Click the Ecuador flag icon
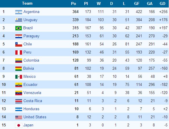This screenshot has width=169, height=129. pos(19,85)
